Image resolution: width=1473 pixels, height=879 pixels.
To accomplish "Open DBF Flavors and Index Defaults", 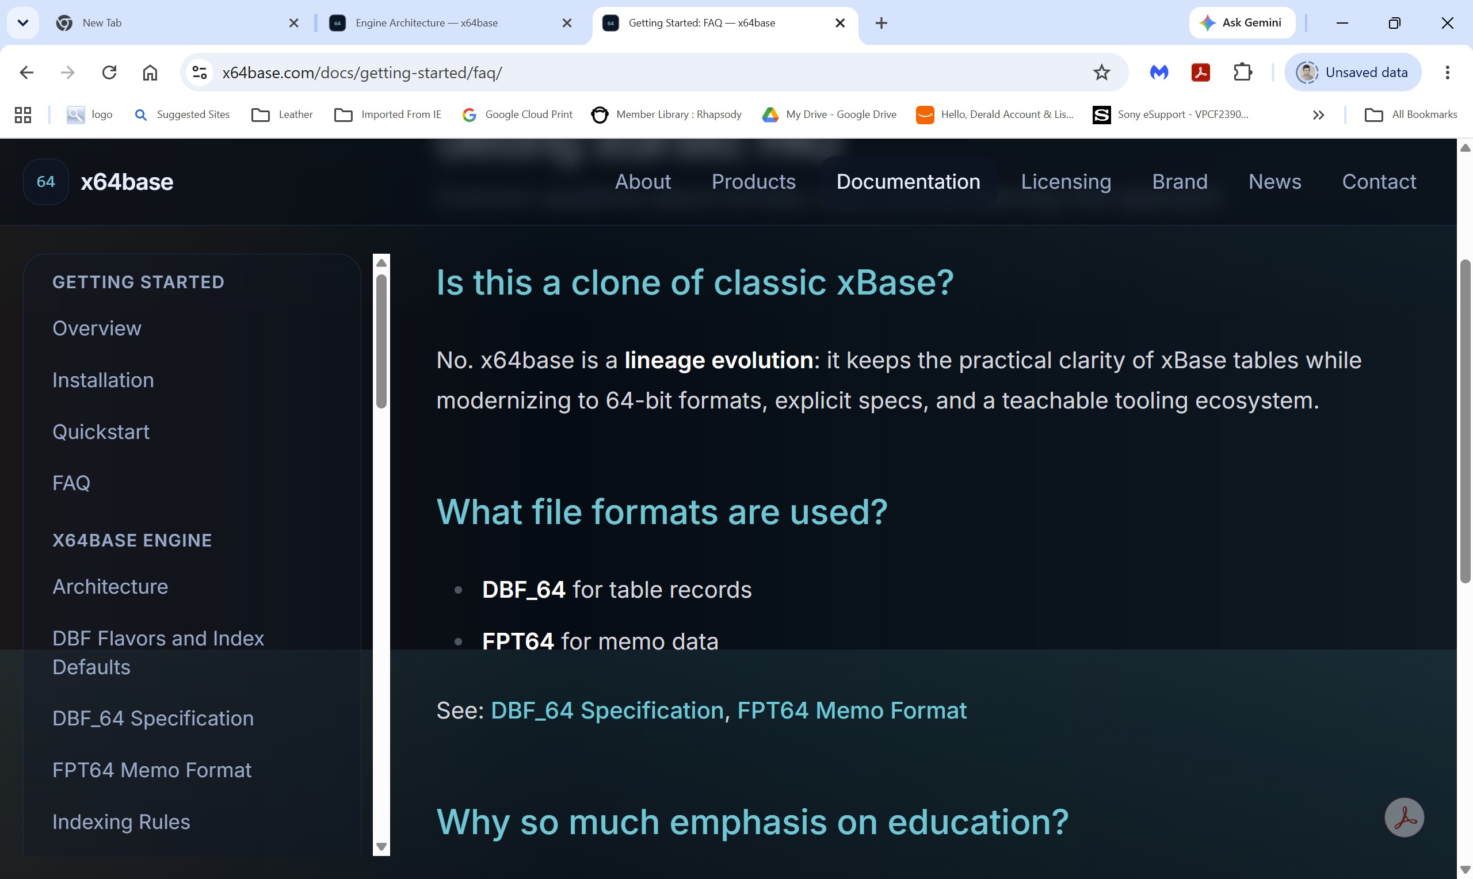I will pyautogui.click(x=158, y=652).
